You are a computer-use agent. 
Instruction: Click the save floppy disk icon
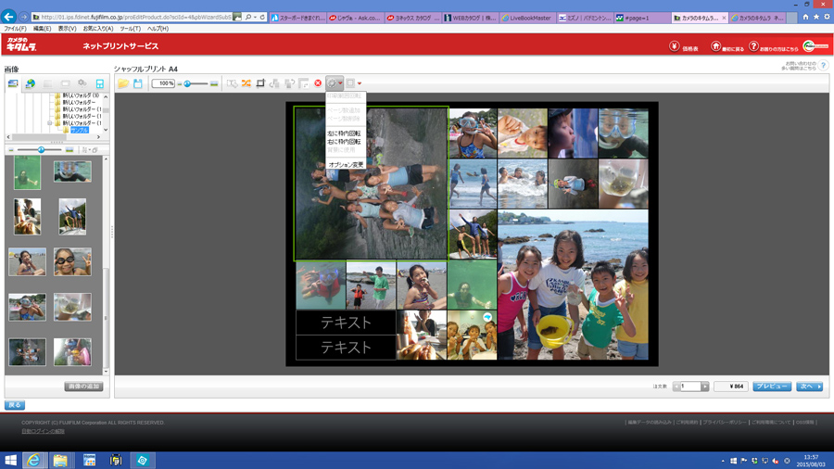(138, 83)
